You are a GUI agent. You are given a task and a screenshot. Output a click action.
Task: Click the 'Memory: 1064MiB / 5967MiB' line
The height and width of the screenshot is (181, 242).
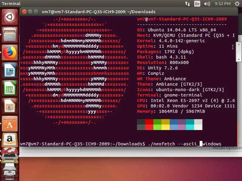171,111
